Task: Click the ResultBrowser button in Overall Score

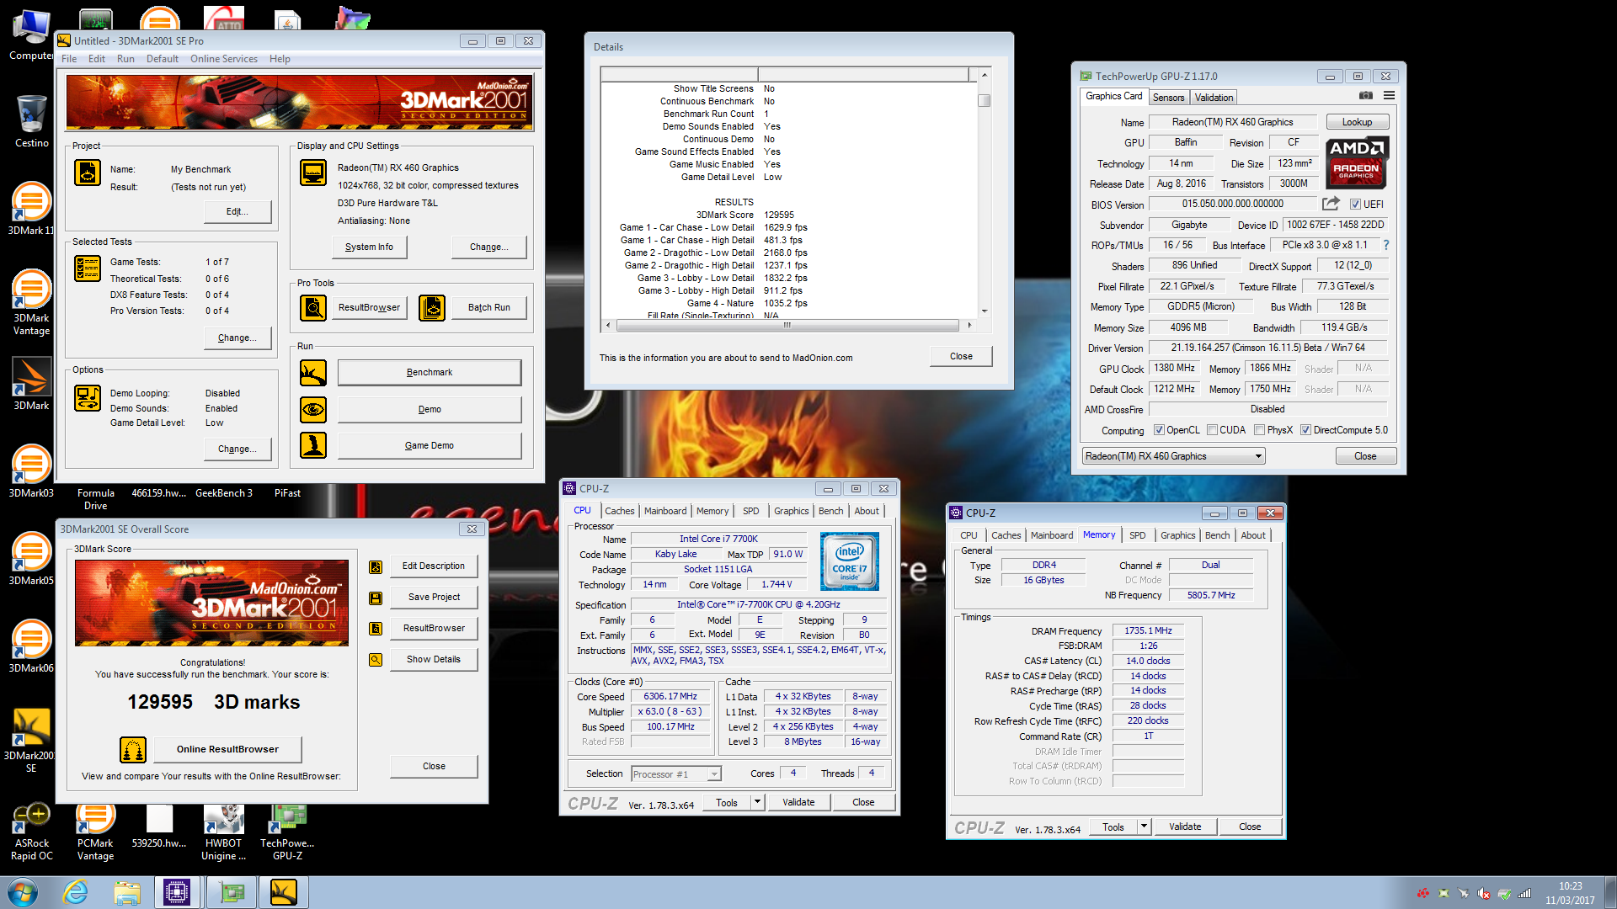Action: [x=434, y=628]
